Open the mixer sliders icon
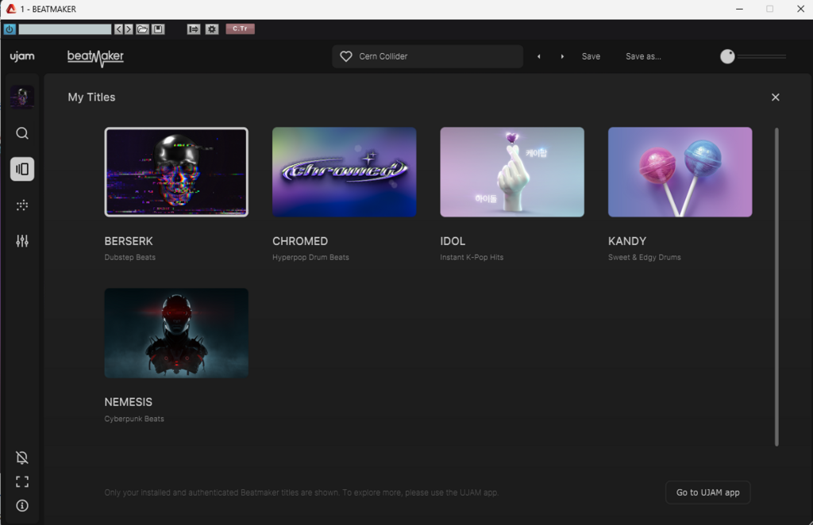The width and height of the screenshot is (813, 525). (22, 241)
